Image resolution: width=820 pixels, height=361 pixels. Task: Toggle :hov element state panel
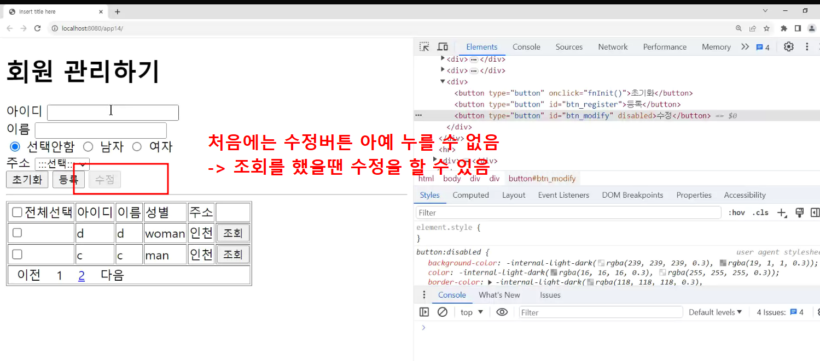coord(736,212)
